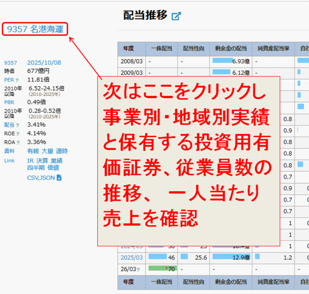309x294 pixels.
Task: Open the 適時 timely disclosure link
Action: tap(62, 151)
